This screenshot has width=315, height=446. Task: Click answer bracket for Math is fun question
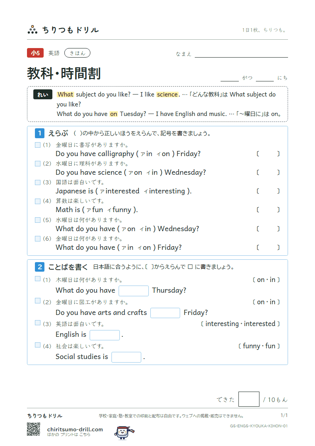click(268, 210)
